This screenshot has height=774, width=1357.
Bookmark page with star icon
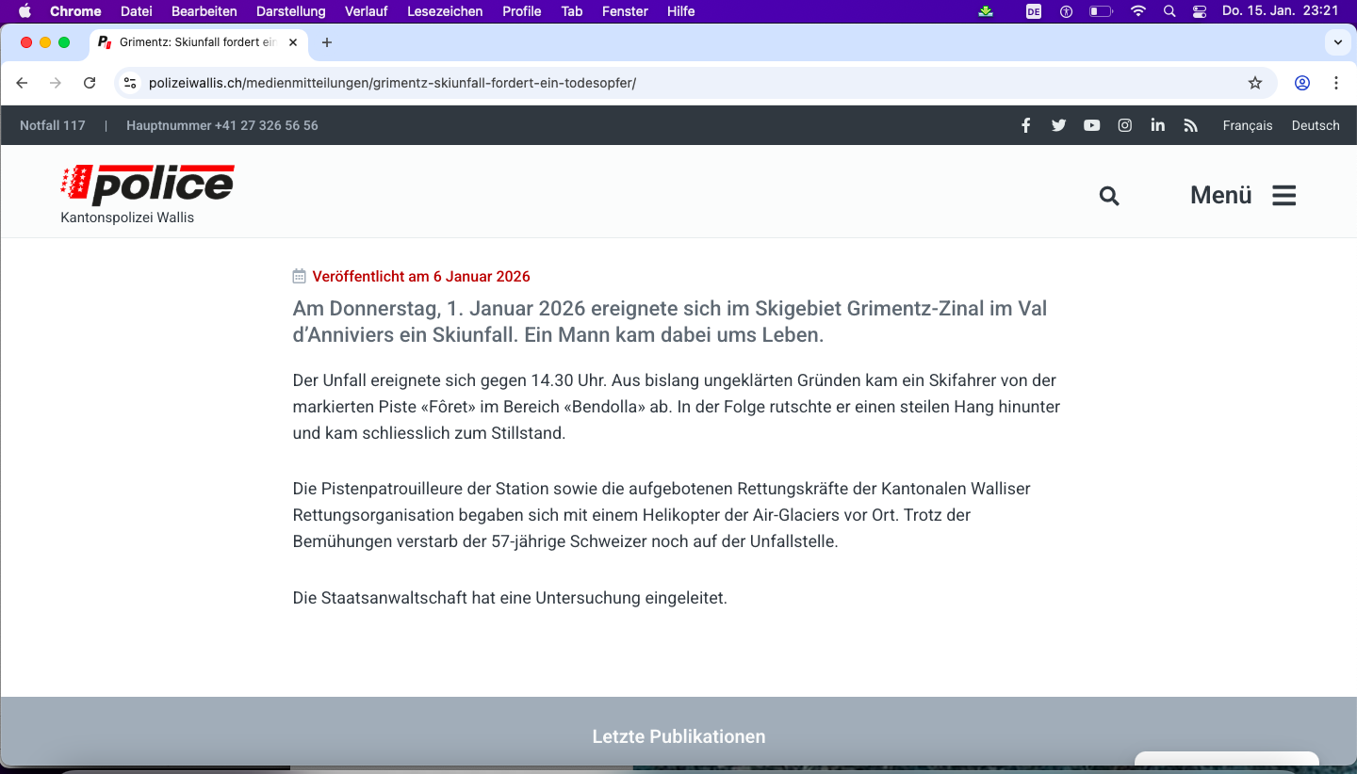(x=1254, y=83)
